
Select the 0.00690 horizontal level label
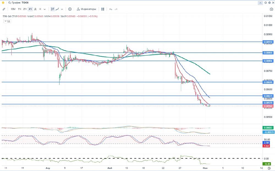pyautogui.click(x=268, y=82)
